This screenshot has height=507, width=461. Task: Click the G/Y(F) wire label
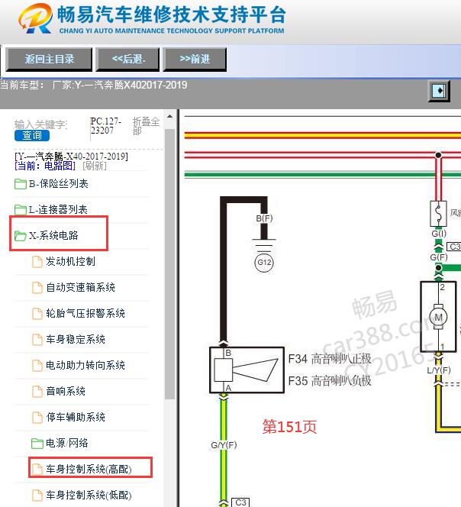(224, 445)
